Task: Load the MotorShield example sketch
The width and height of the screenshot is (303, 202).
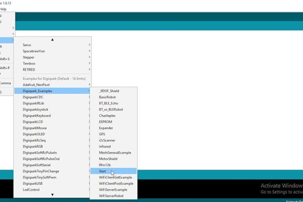Action: coord(114,159)
